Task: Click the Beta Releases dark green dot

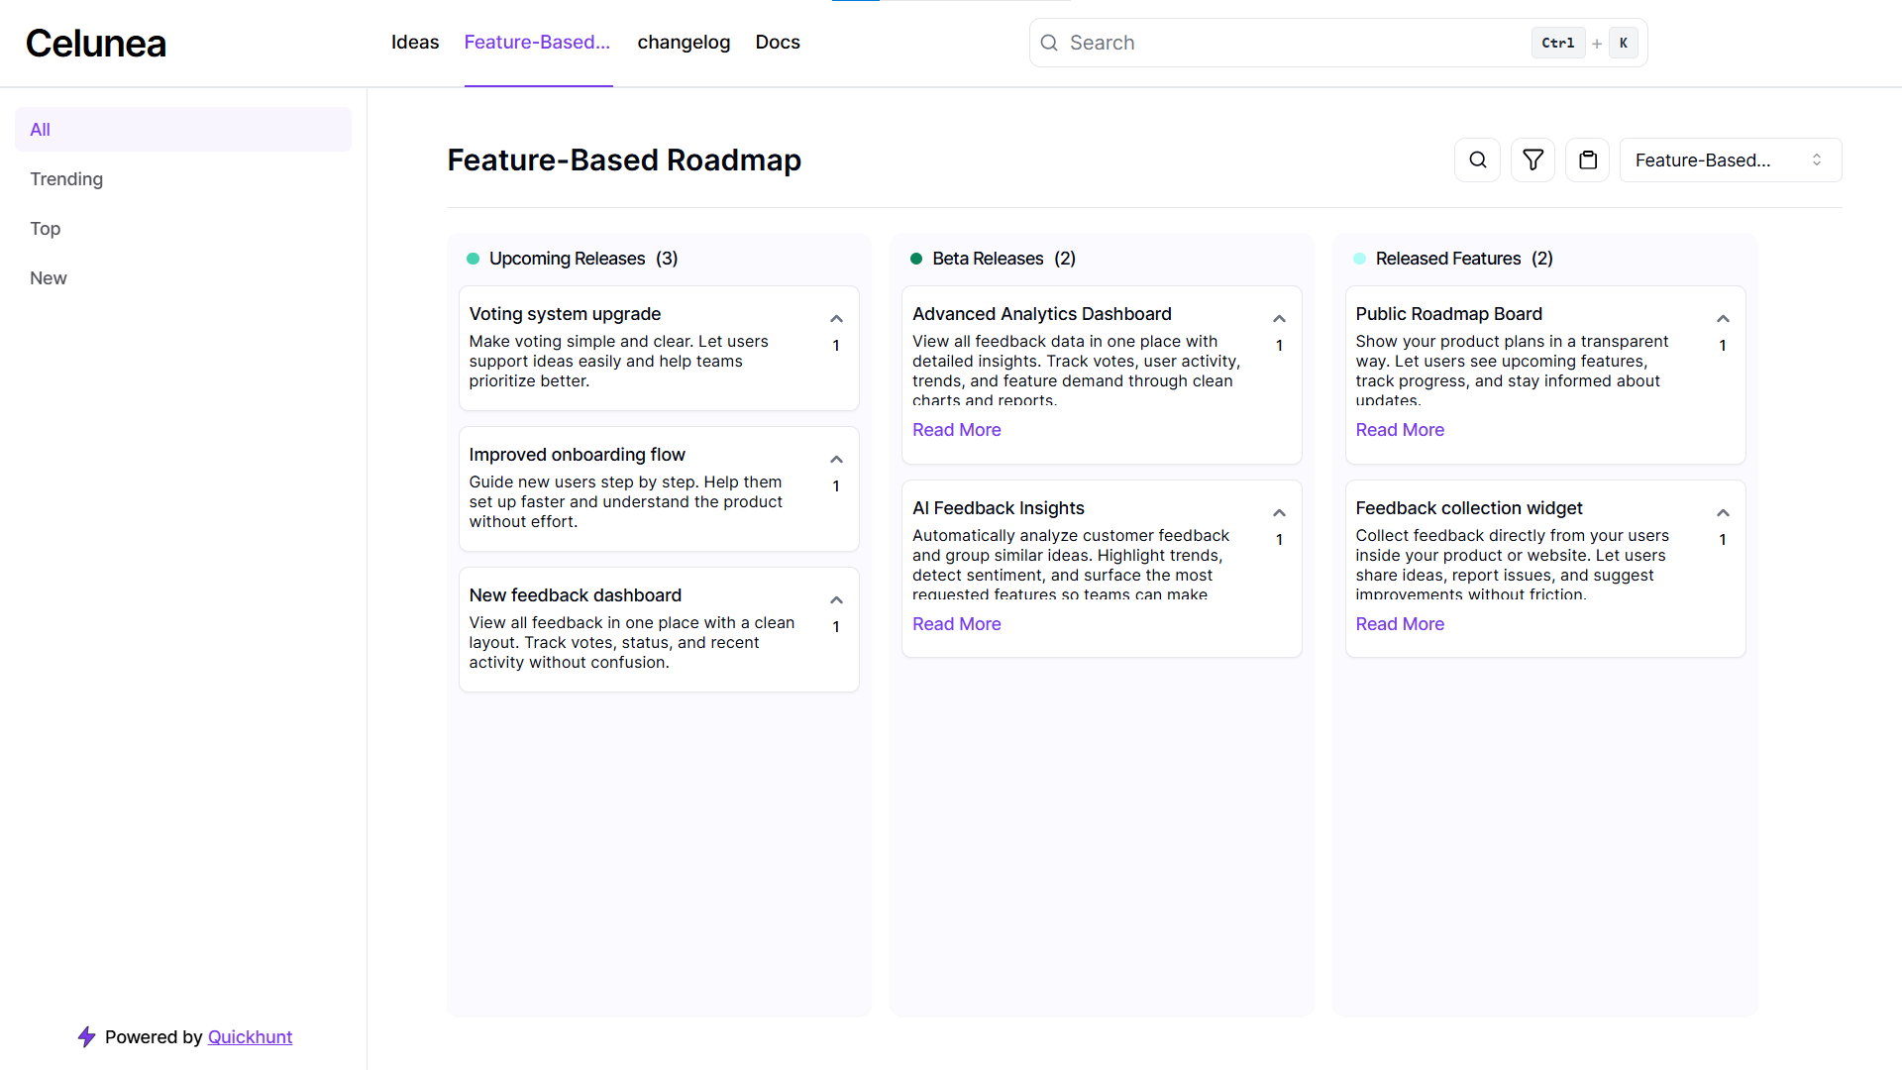Action: click(x=916, y=259)
